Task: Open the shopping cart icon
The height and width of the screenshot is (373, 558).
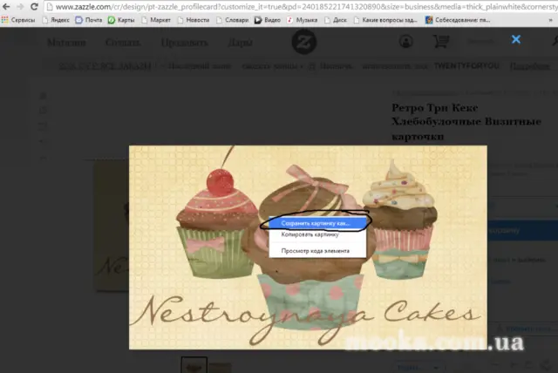Action: 441,41
